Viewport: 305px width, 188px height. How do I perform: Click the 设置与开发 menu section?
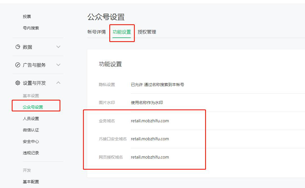point(34,83)
